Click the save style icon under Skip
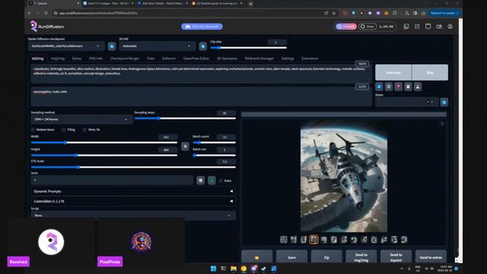 418,87
